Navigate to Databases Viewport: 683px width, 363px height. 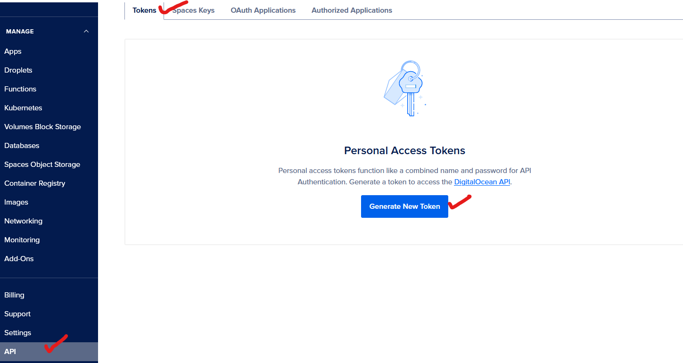[22, 146]
